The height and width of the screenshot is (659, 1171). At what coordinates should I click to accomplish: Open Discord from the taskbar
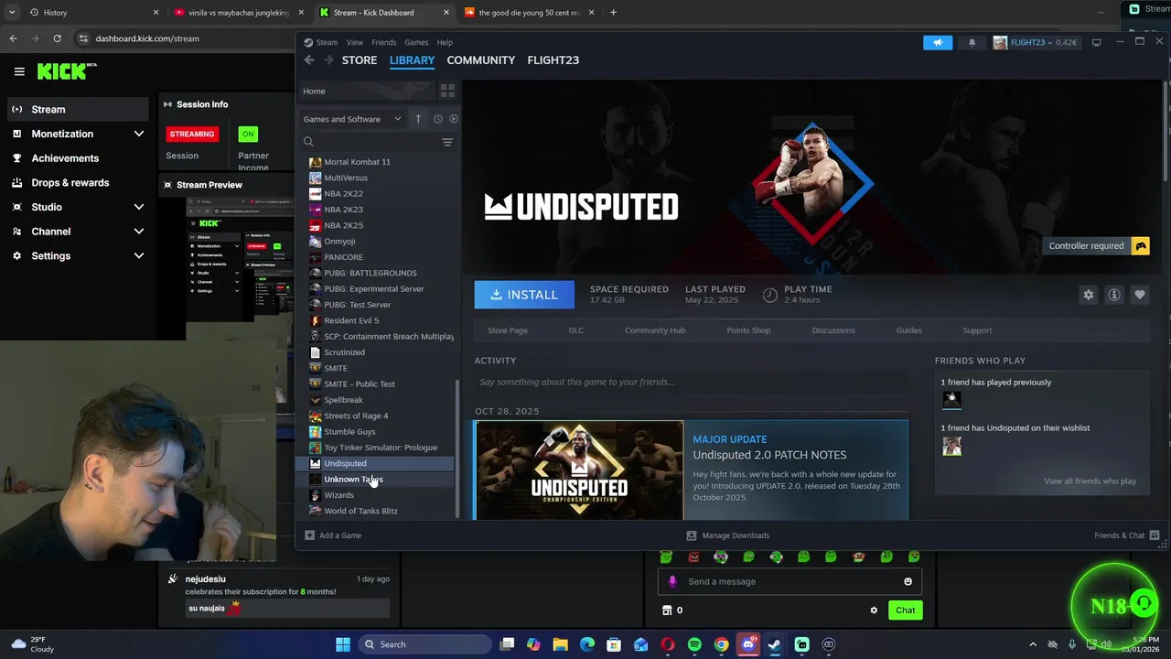click(747, 644)
